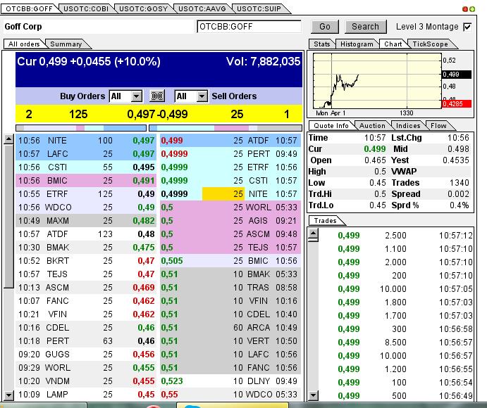Click the Trades count 1340
Viewport: 487px width, 408px height.
pyautogui.click(x=460, y=183)
